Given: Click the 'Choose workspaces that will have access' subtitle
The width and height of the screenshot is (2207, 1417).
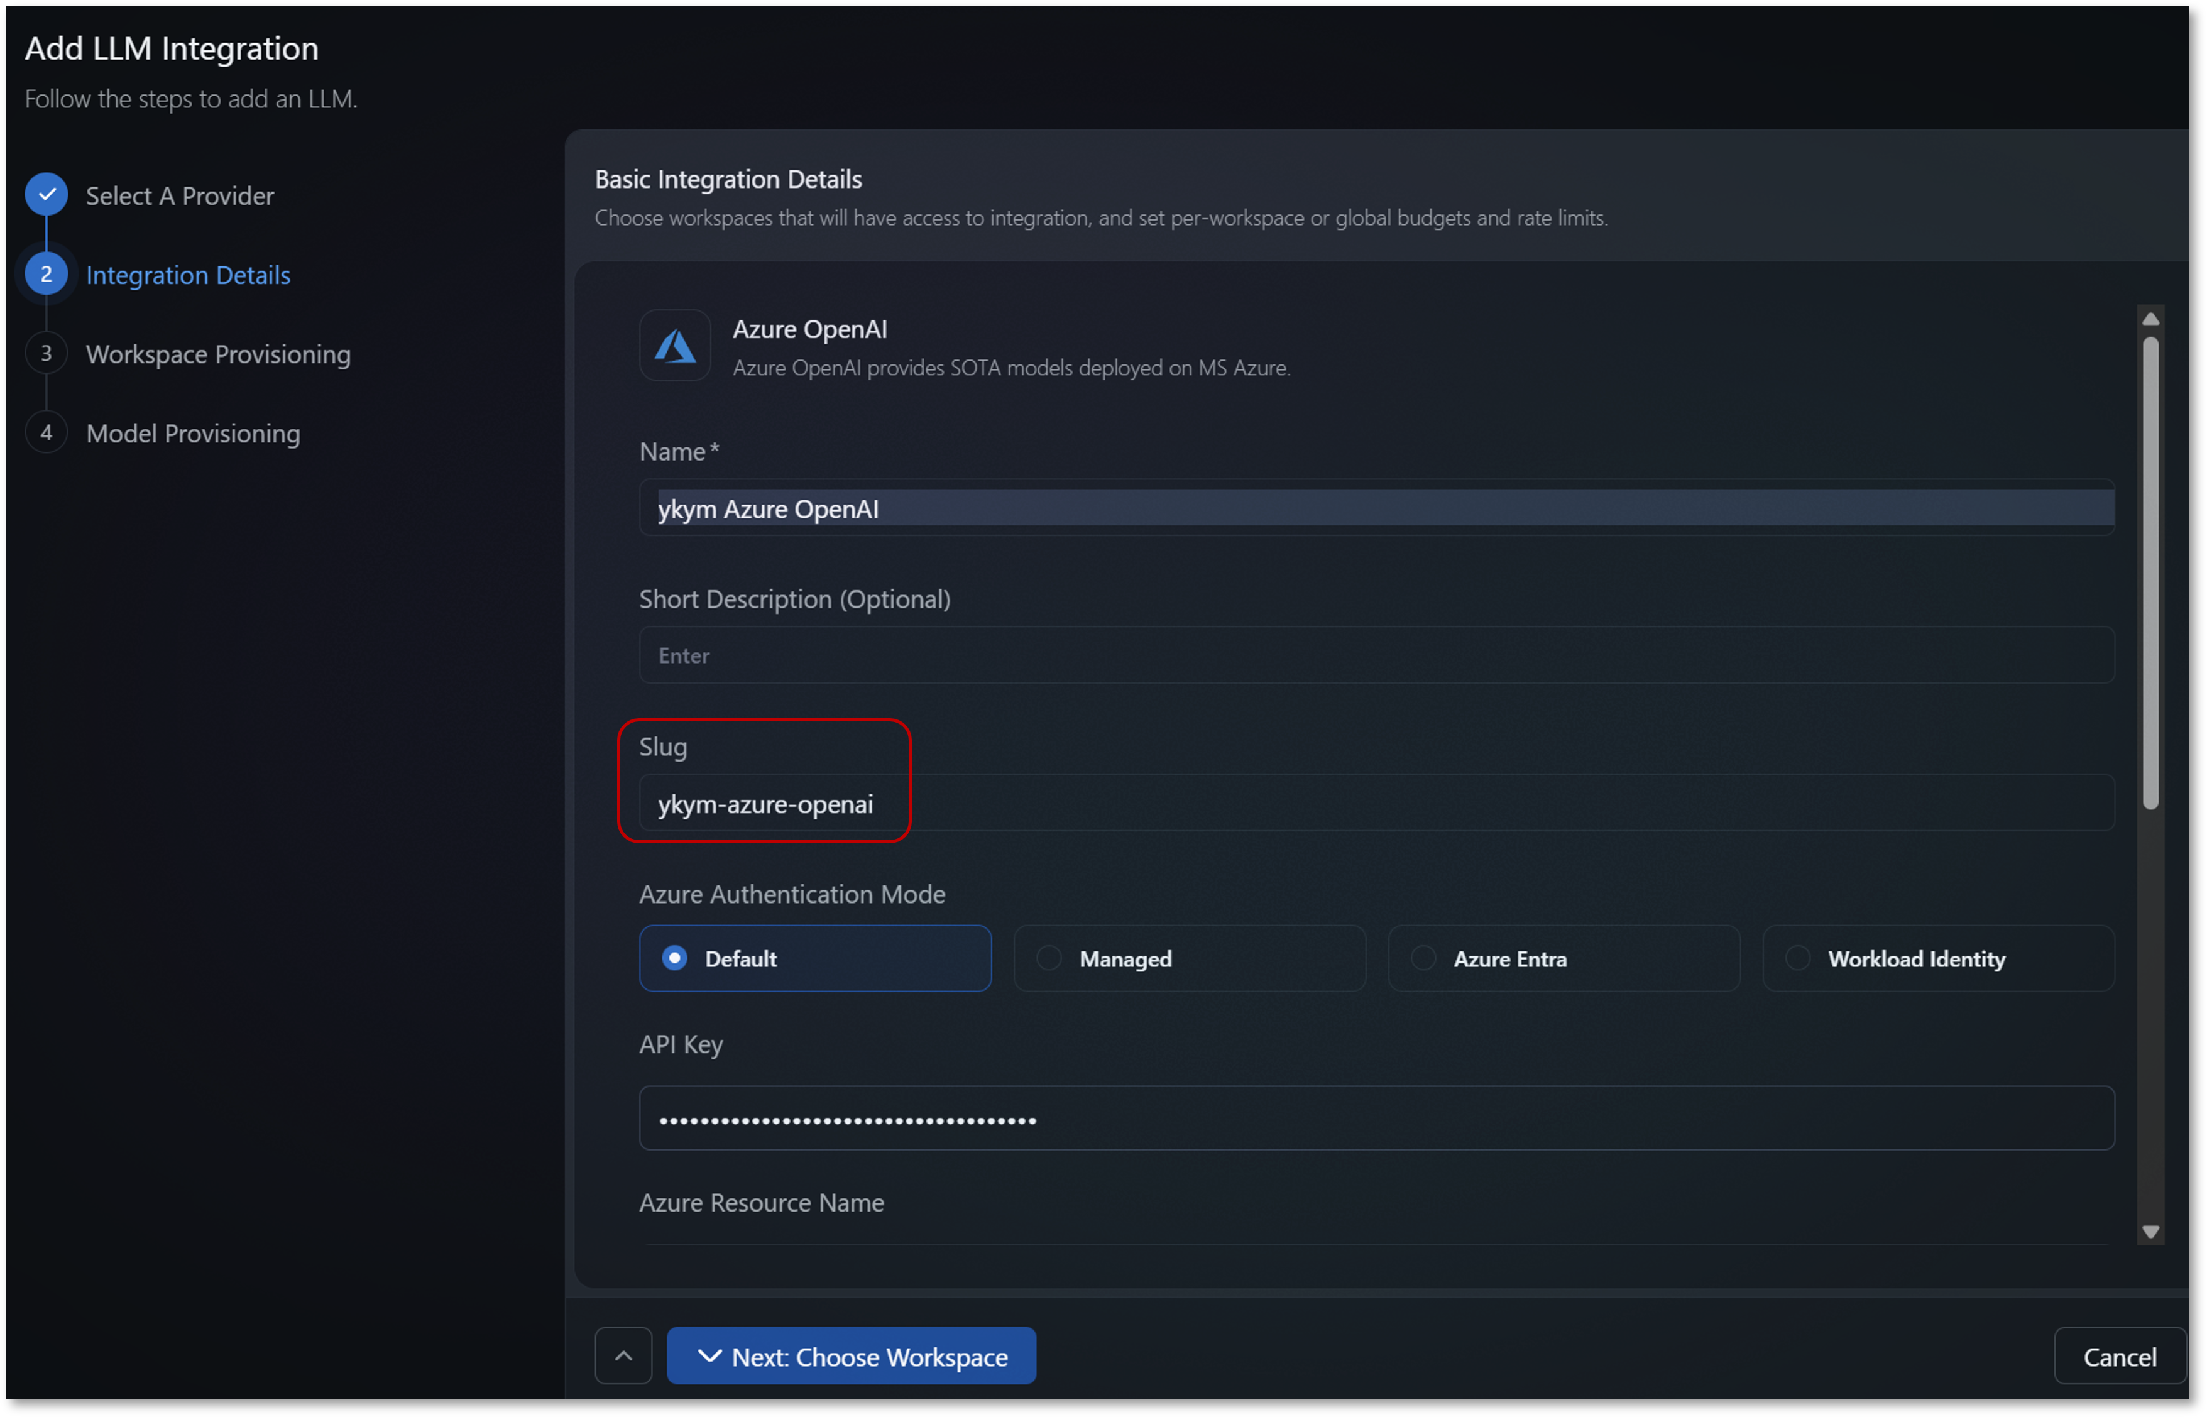Looking at the screenshot, I should pos(1101,218).
